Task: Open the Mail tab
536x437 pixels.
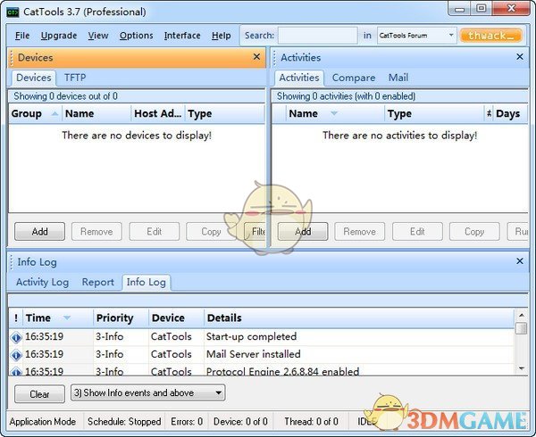Action: coord(398,78)
